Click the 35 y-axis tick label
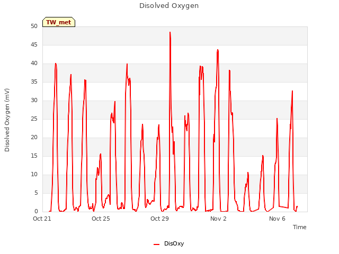339x254 pixels. 34,82
